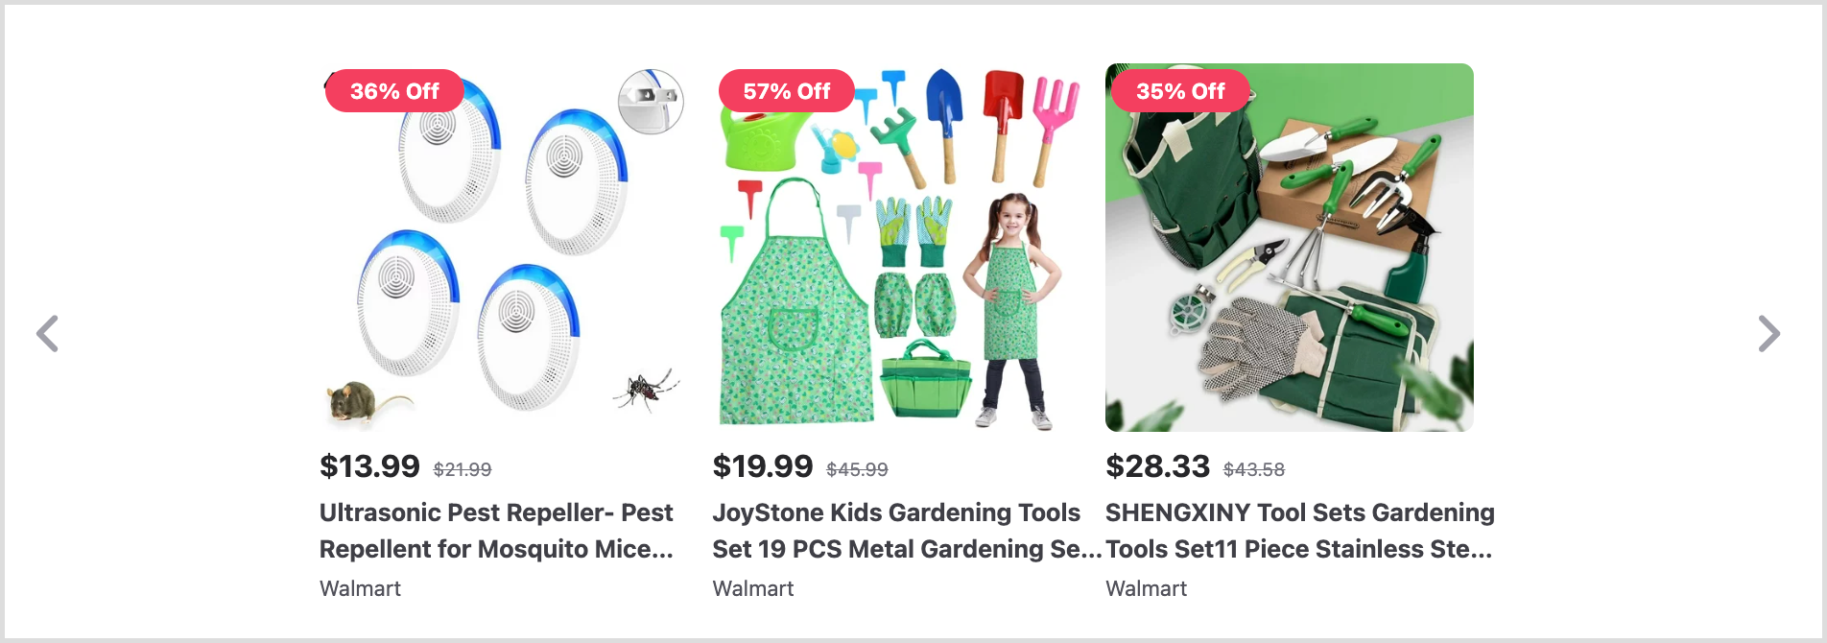Click Walmart under JoyStone gardening set
This screenshot has height=643, width=1827.
click(753, 588)
